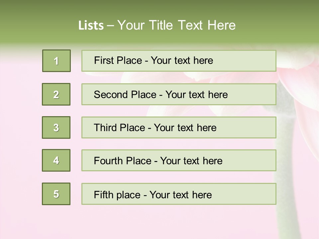Click 'Your text here' in the First Place row

coord(182,60)
